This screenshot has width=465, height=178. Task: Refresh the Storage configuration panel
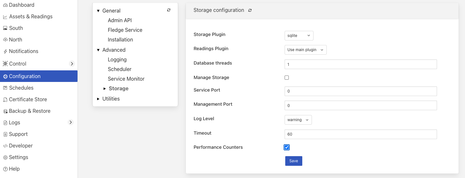250,10
